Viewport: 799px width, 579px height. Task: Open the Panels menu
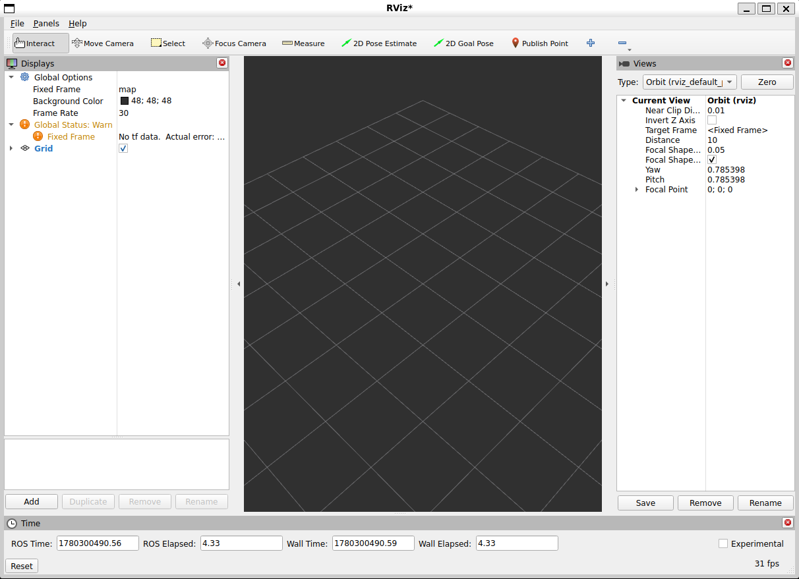[x=46, y=23]
